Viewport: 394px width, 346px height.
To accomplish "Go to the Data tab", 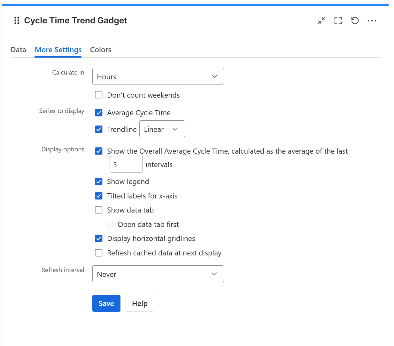I will click(18, 50).
